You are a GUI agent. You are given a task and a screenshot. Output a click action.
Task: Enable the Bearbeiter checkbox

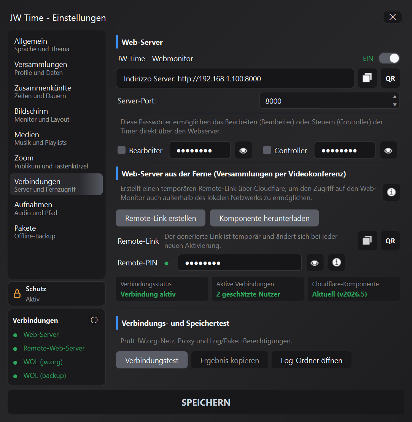pos(121,150)
